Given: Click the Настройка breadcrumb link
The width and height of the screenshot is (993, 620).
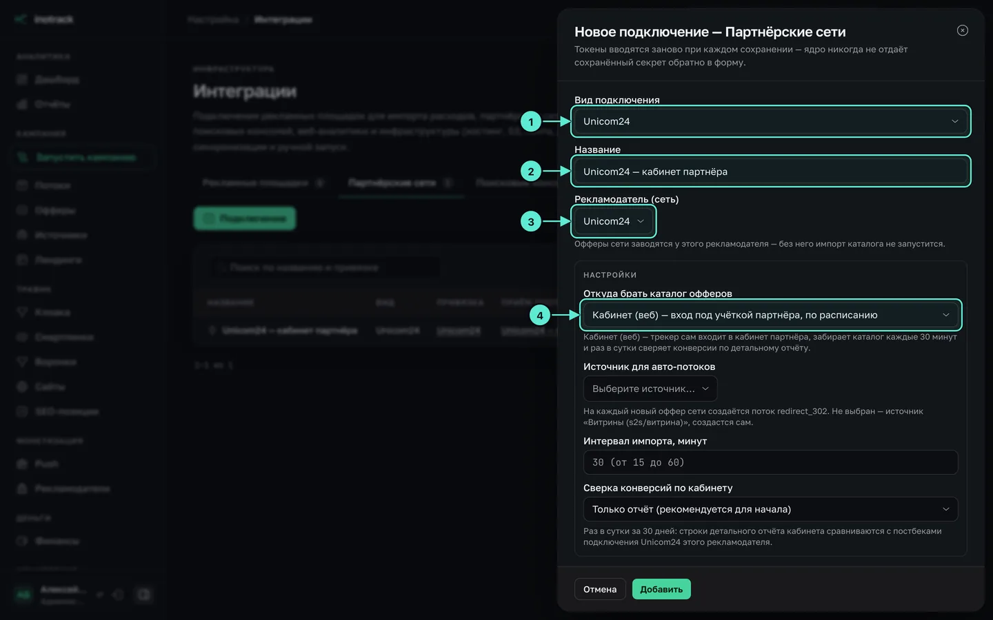Looking at the screenshot, I should click(x=213, y=19).
